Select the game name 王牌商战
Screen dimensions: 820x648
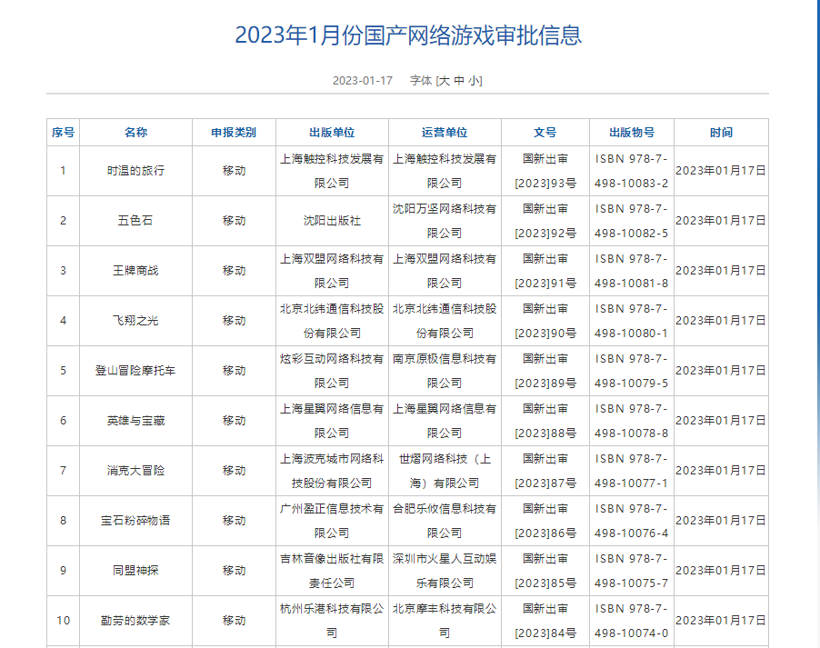click(135, 271)
